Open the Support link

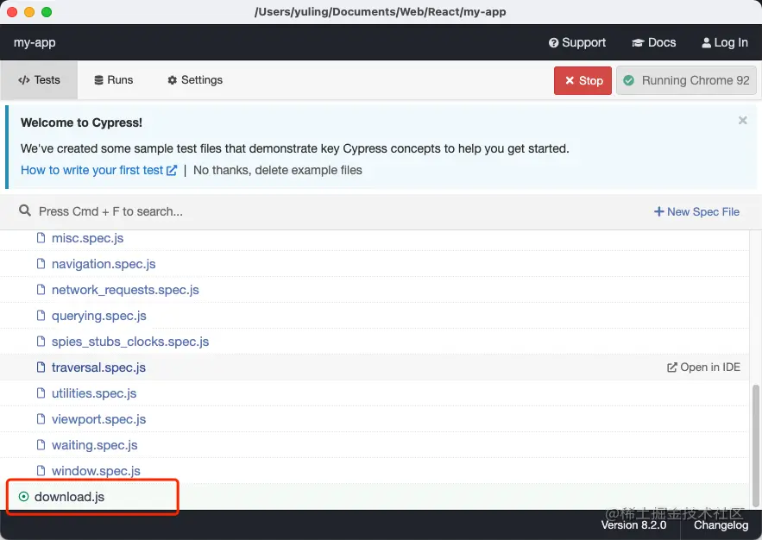[576, 43]
